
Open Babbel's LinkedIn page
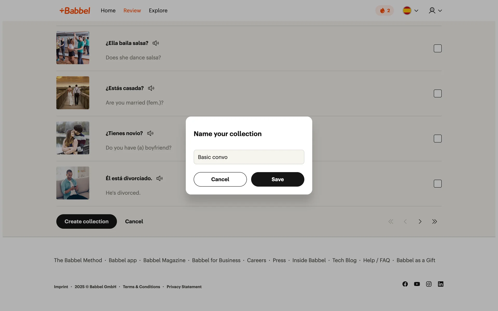pos(440,284)
